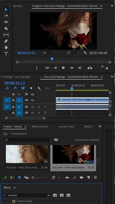115x204 pixels.
Task: Select the Slip tool
Action: pyautogui.click(x=6, y=35)
